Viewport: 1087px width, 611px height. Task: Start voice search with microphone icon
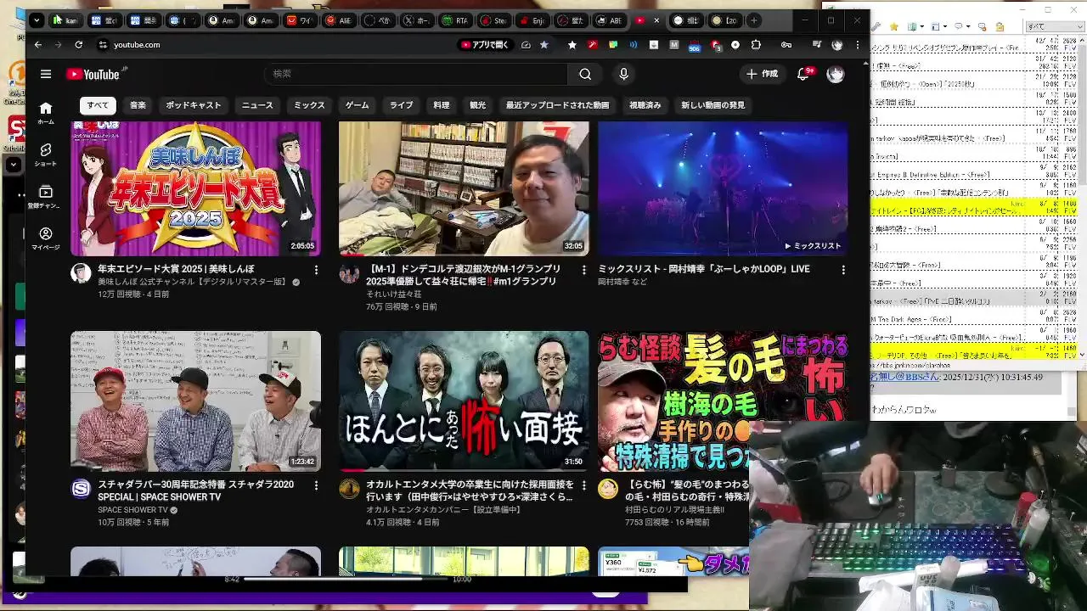pos(623,74)
